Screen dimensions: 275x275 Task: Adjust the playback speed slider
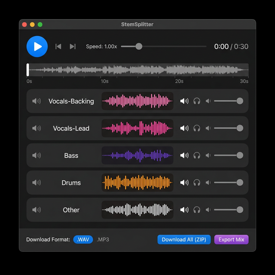[163, 46]
